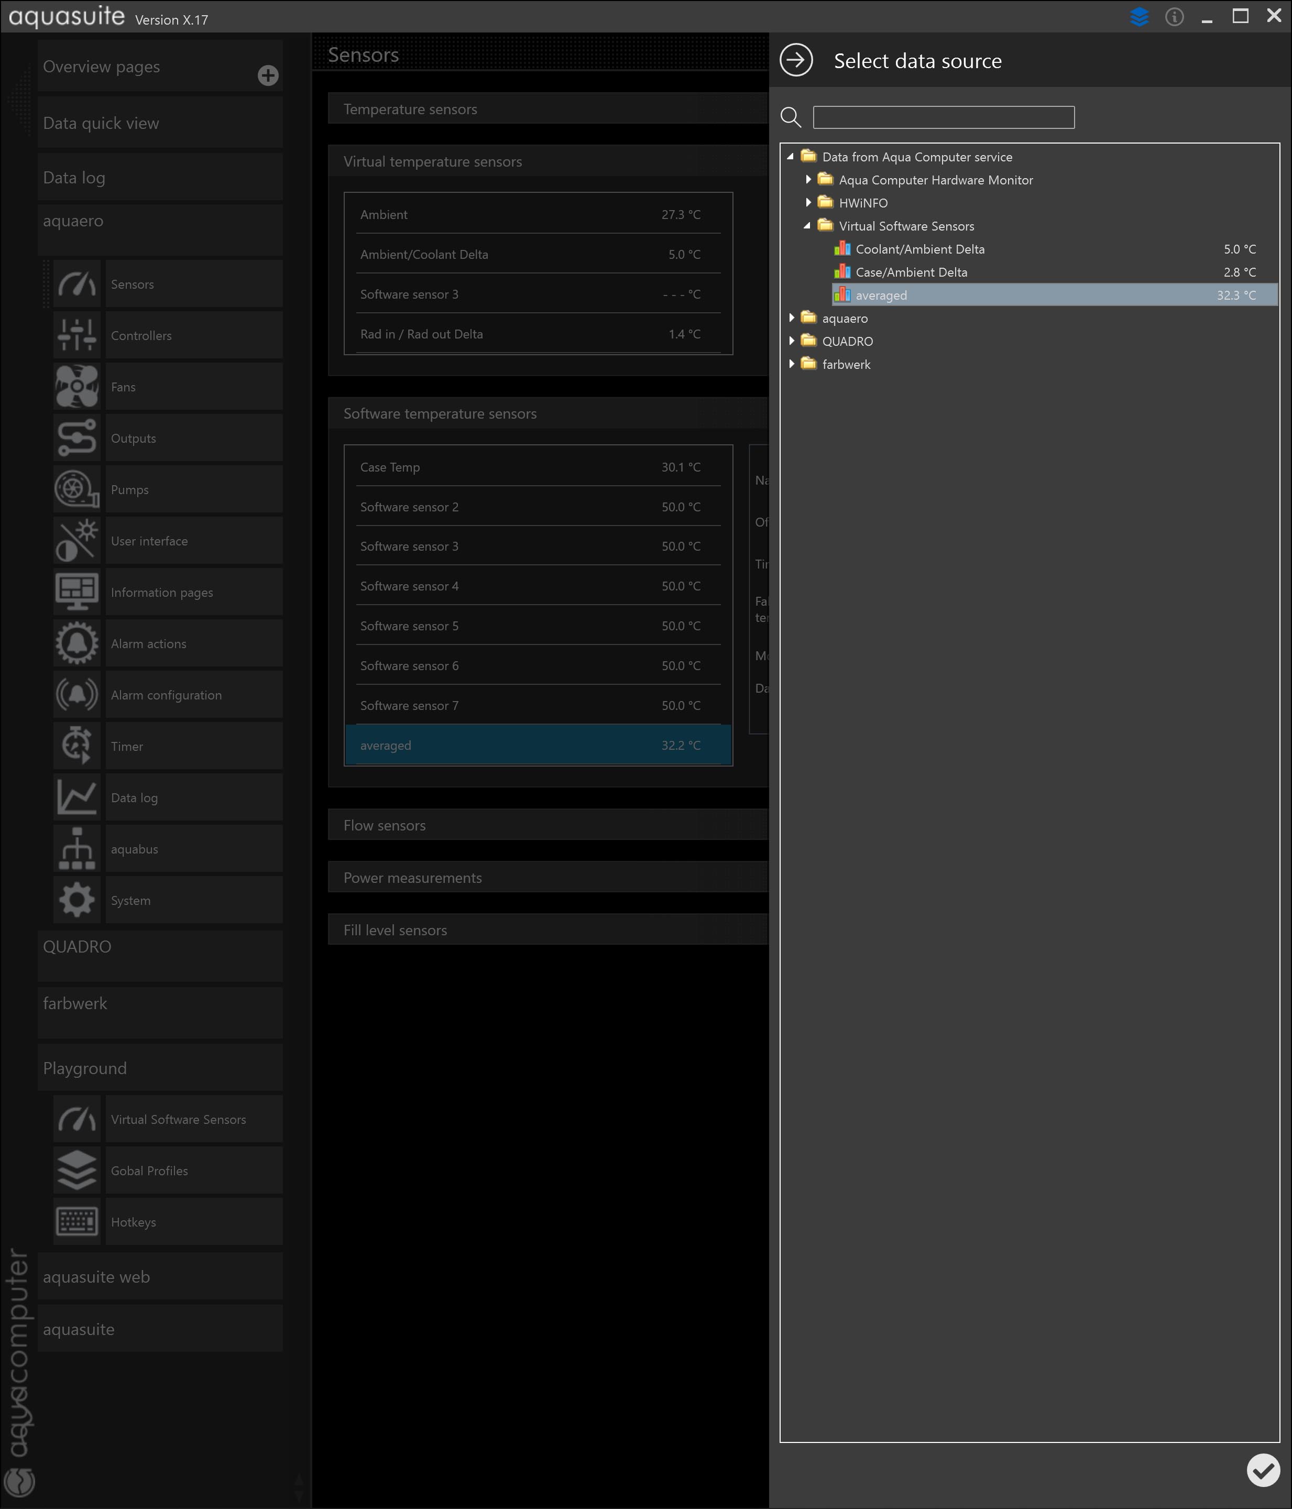
Task: Expand the HWiNFO folder
Action: pos(808,202)
